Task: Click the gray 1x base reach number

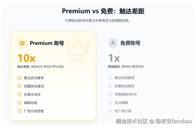Action: tap(114, 58)
